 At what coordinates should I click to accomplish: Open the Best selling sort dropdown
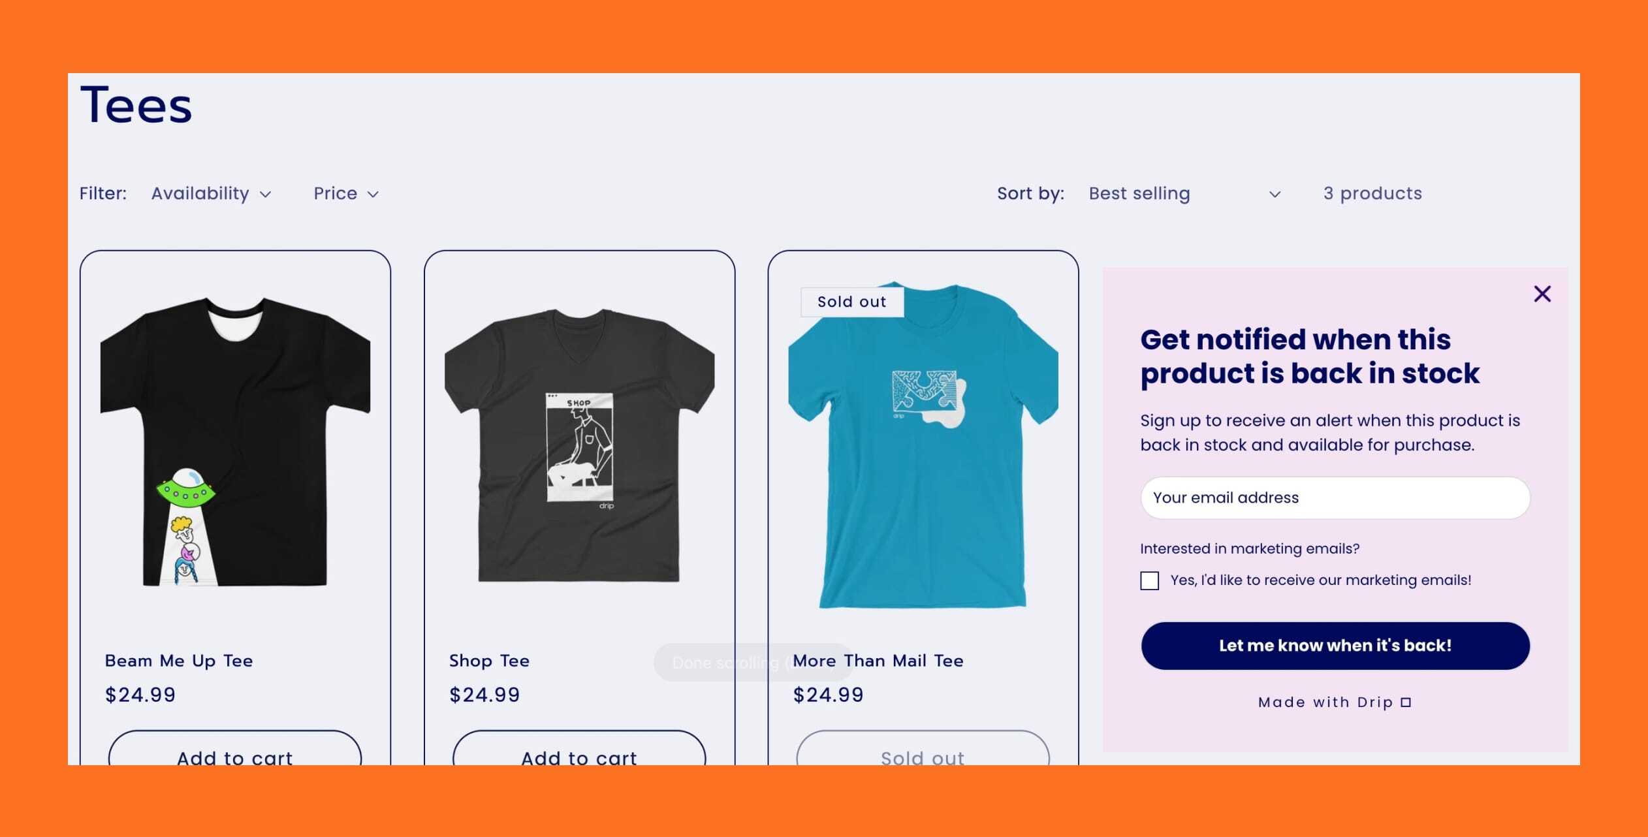click(1184, 193)
